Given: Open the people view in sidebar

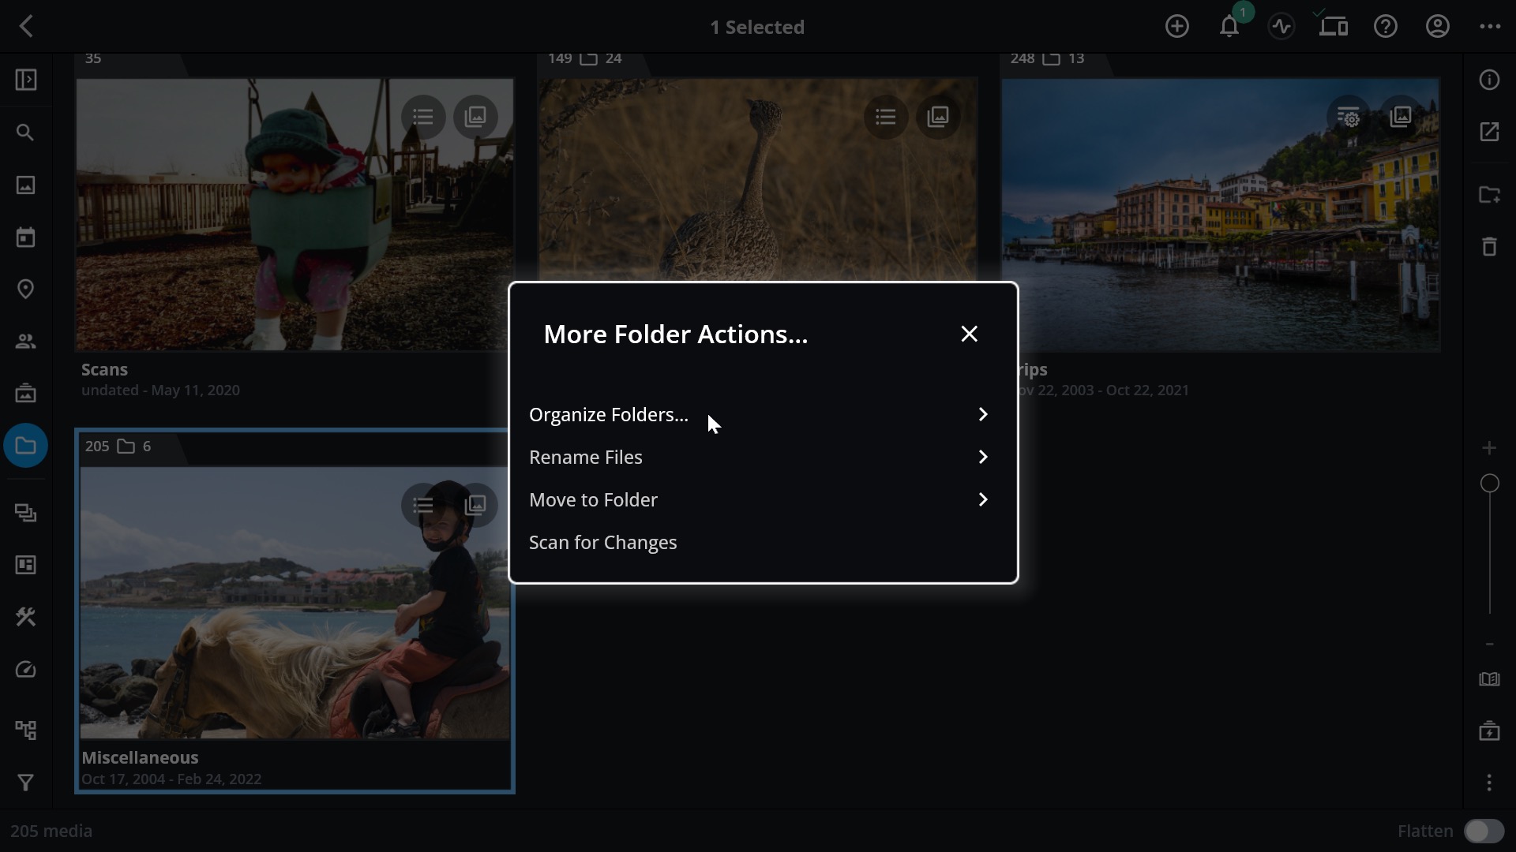Looking at the screenshot, I should tap(26, 342).
